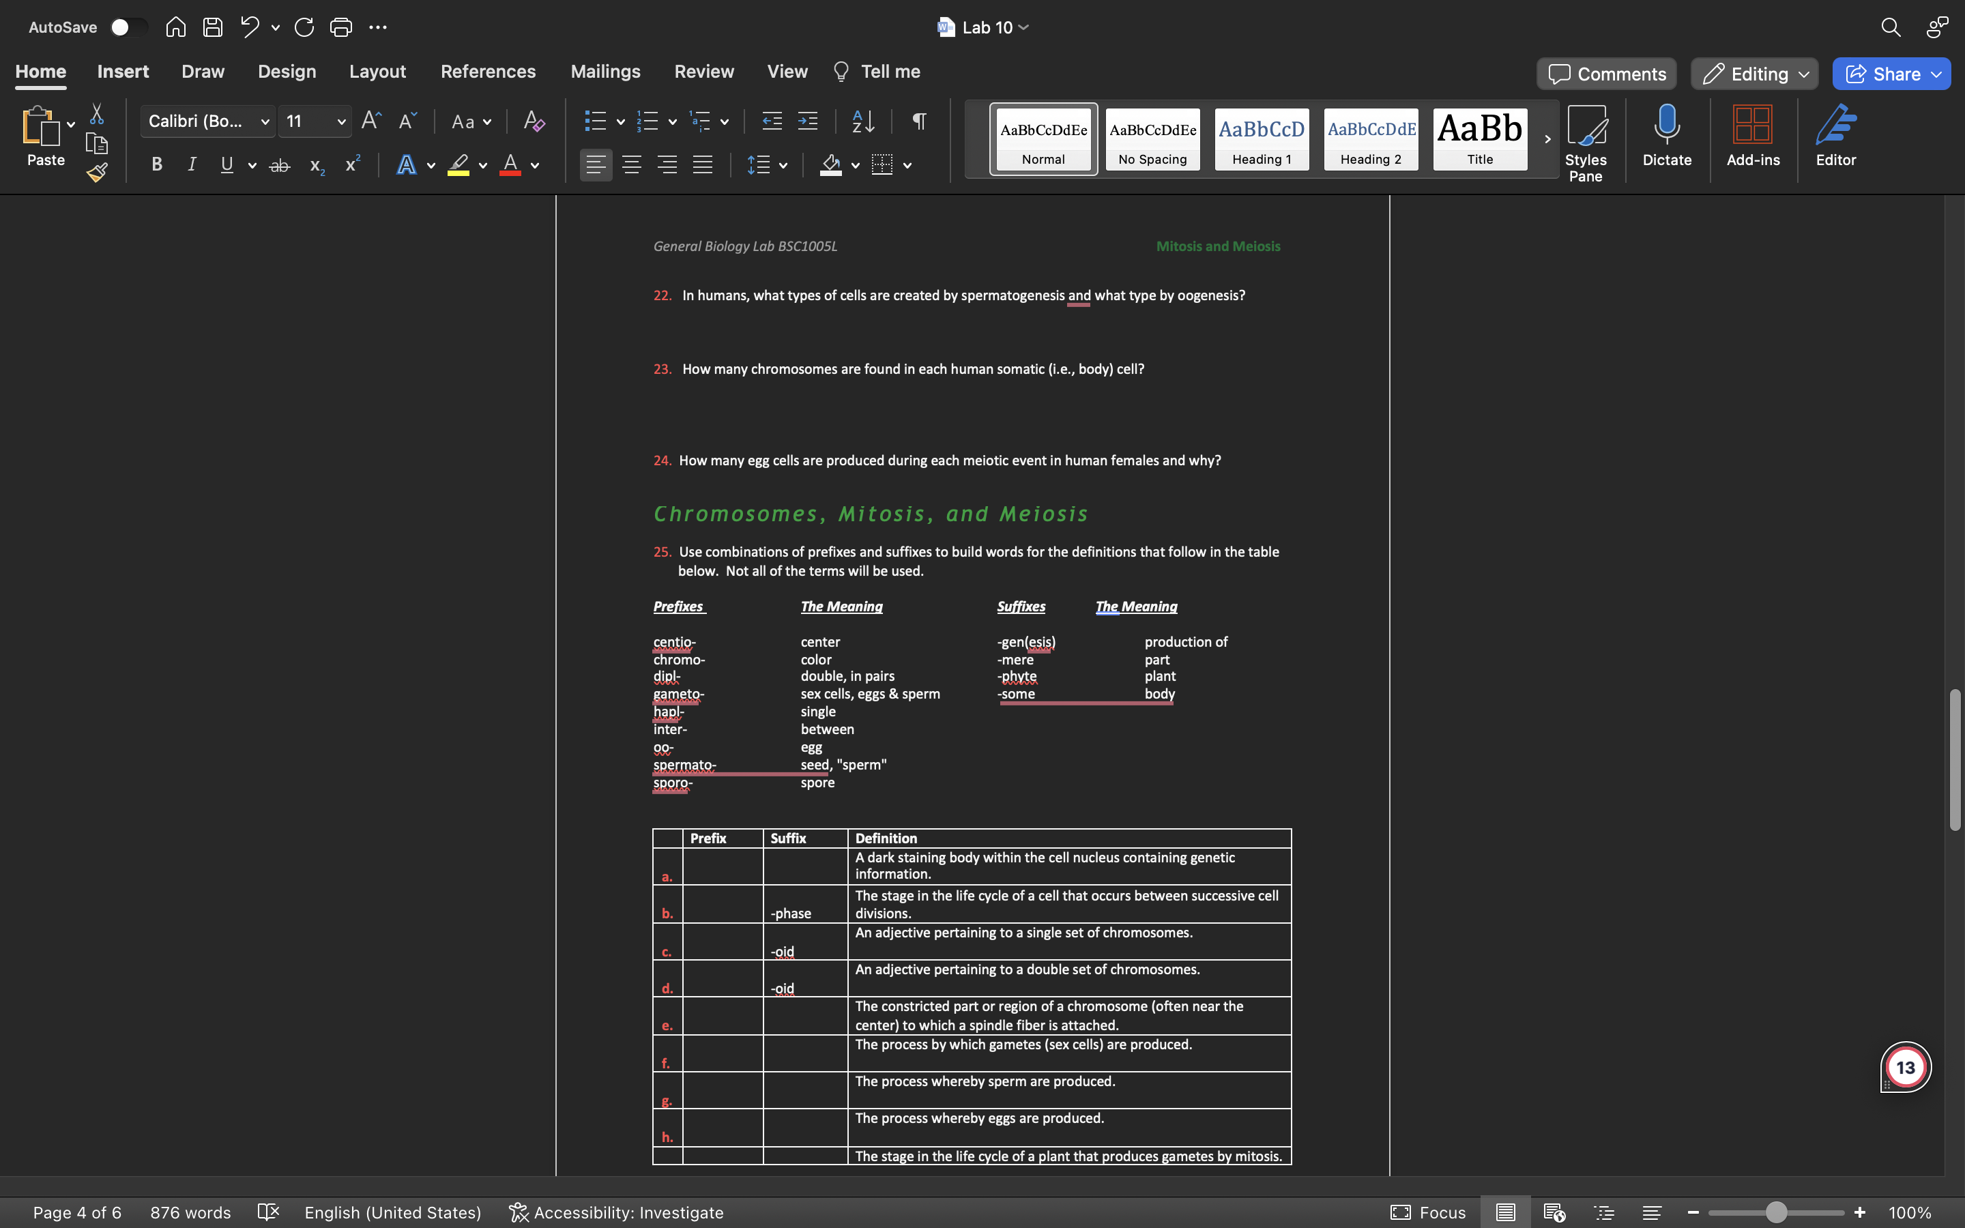Screen dimensions: 1965x1228
Task: Toggle the AutoSave switch
Action: pyautogui.click(x=128, y=27)
